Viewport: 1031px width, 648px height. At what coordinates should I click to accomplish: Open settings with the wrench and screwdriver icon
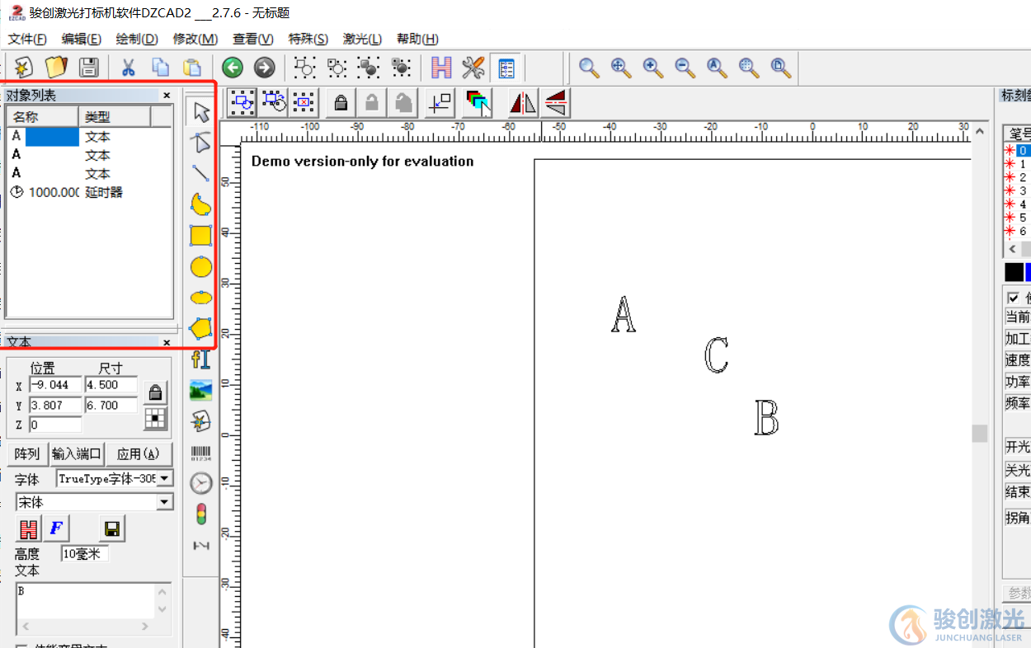point(473,67)
